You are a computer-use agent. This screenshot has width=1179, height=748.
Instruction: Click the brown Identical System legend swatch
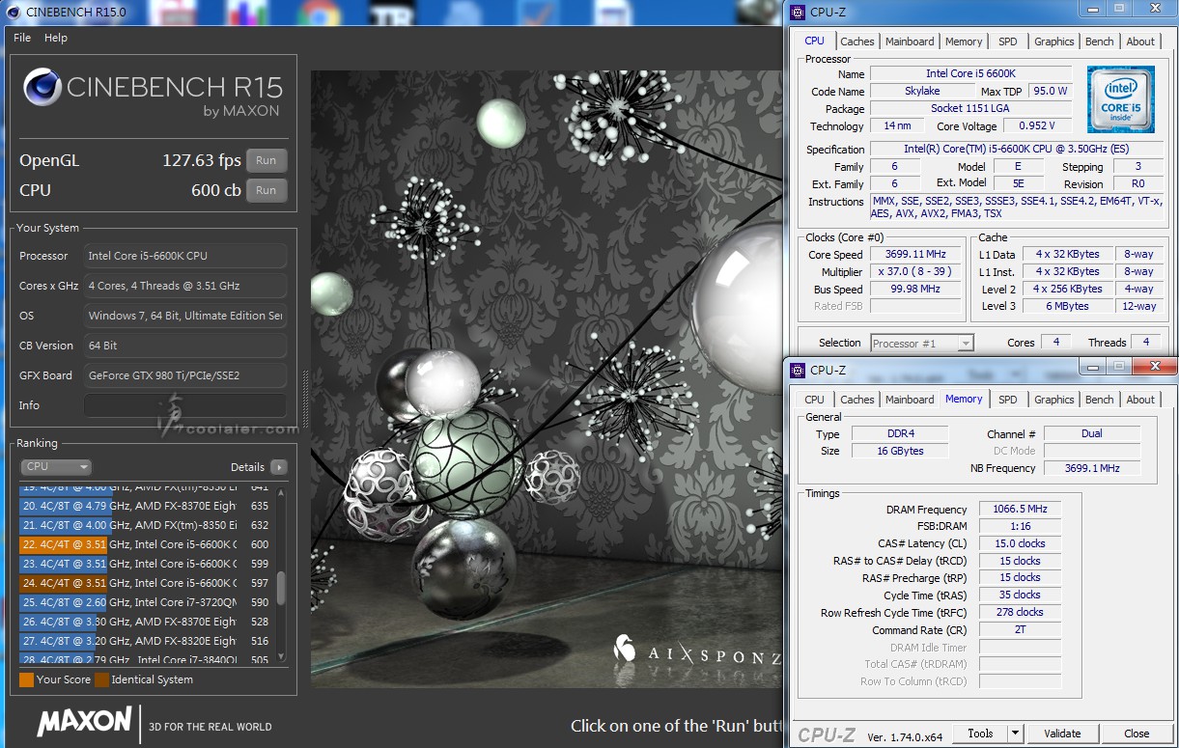coord(101,679)
